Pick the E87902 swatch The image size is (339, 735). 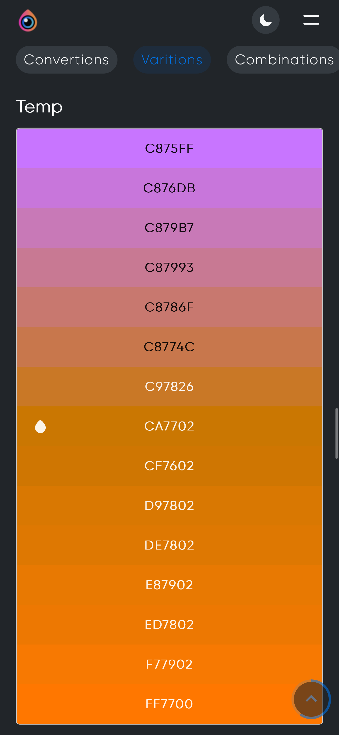[169, 585]
